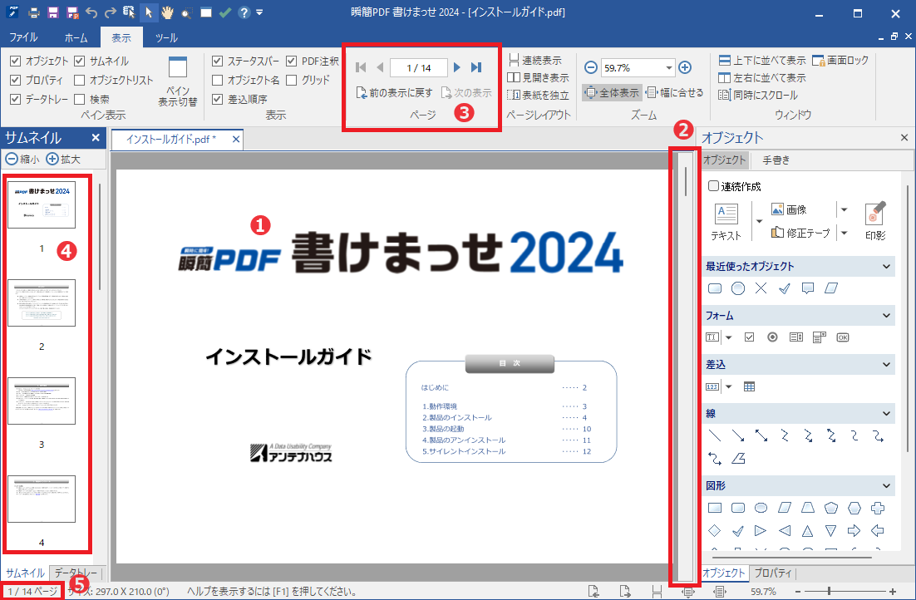Viewport: 916px width, 600px height.
Task: Open the テキスト dropdown arrow
Action: [x=759, y=221]
